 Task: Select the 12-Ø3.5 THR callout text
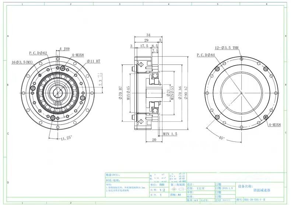227,48
